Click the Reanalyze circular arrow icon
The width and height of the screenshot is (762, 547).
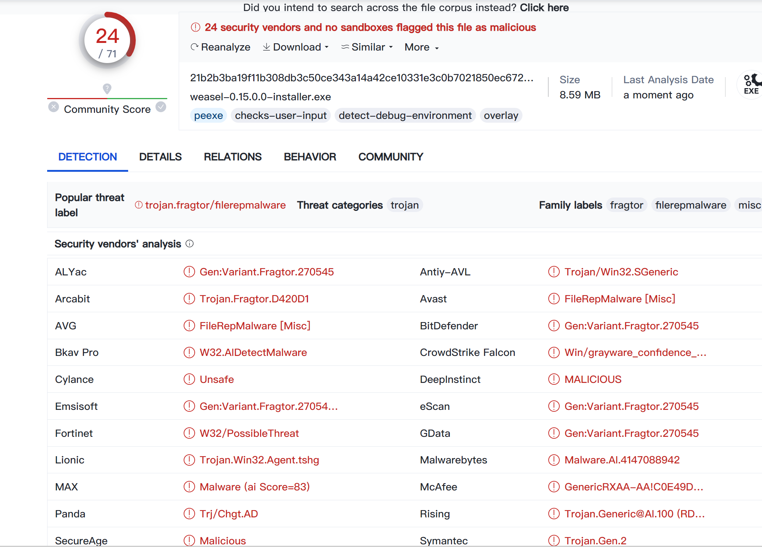(x=195, y=47)
